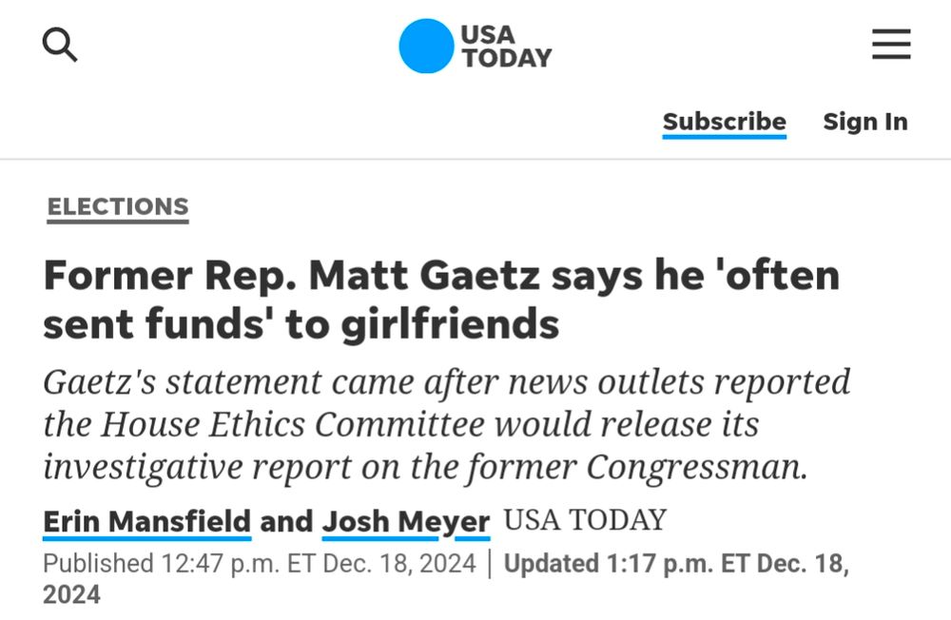This screenshot has height=620, width=951.
Task: Select the magnifying glass to start searching
Action: (59, 45)
